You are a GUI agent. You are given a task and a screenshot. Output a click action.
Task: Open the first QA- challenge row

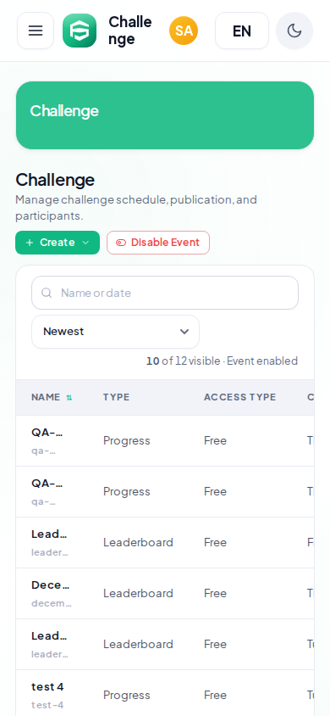click(165, 440)
